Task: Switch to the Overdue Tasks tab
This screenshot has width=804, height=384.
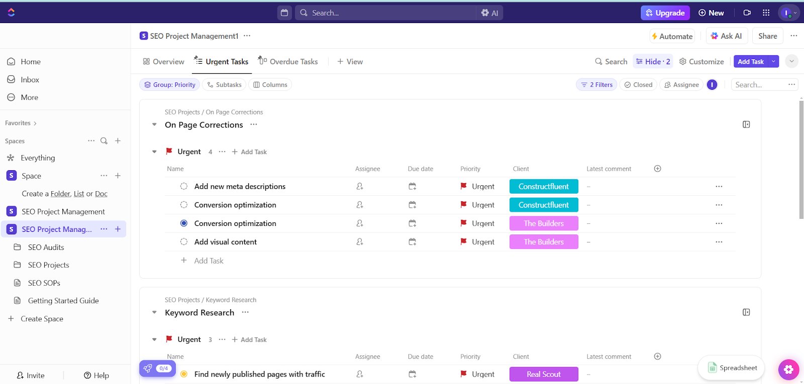Action: [x=288, y=62]
